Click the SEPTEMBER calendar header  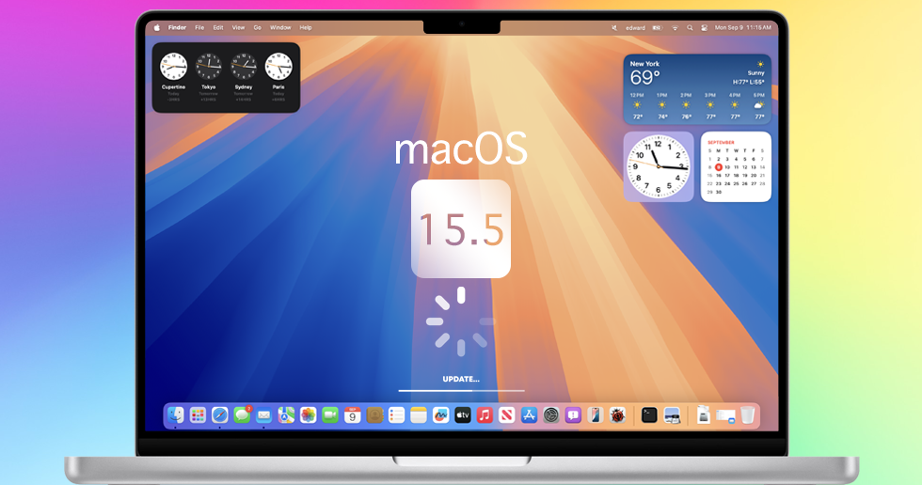(721, 142)
